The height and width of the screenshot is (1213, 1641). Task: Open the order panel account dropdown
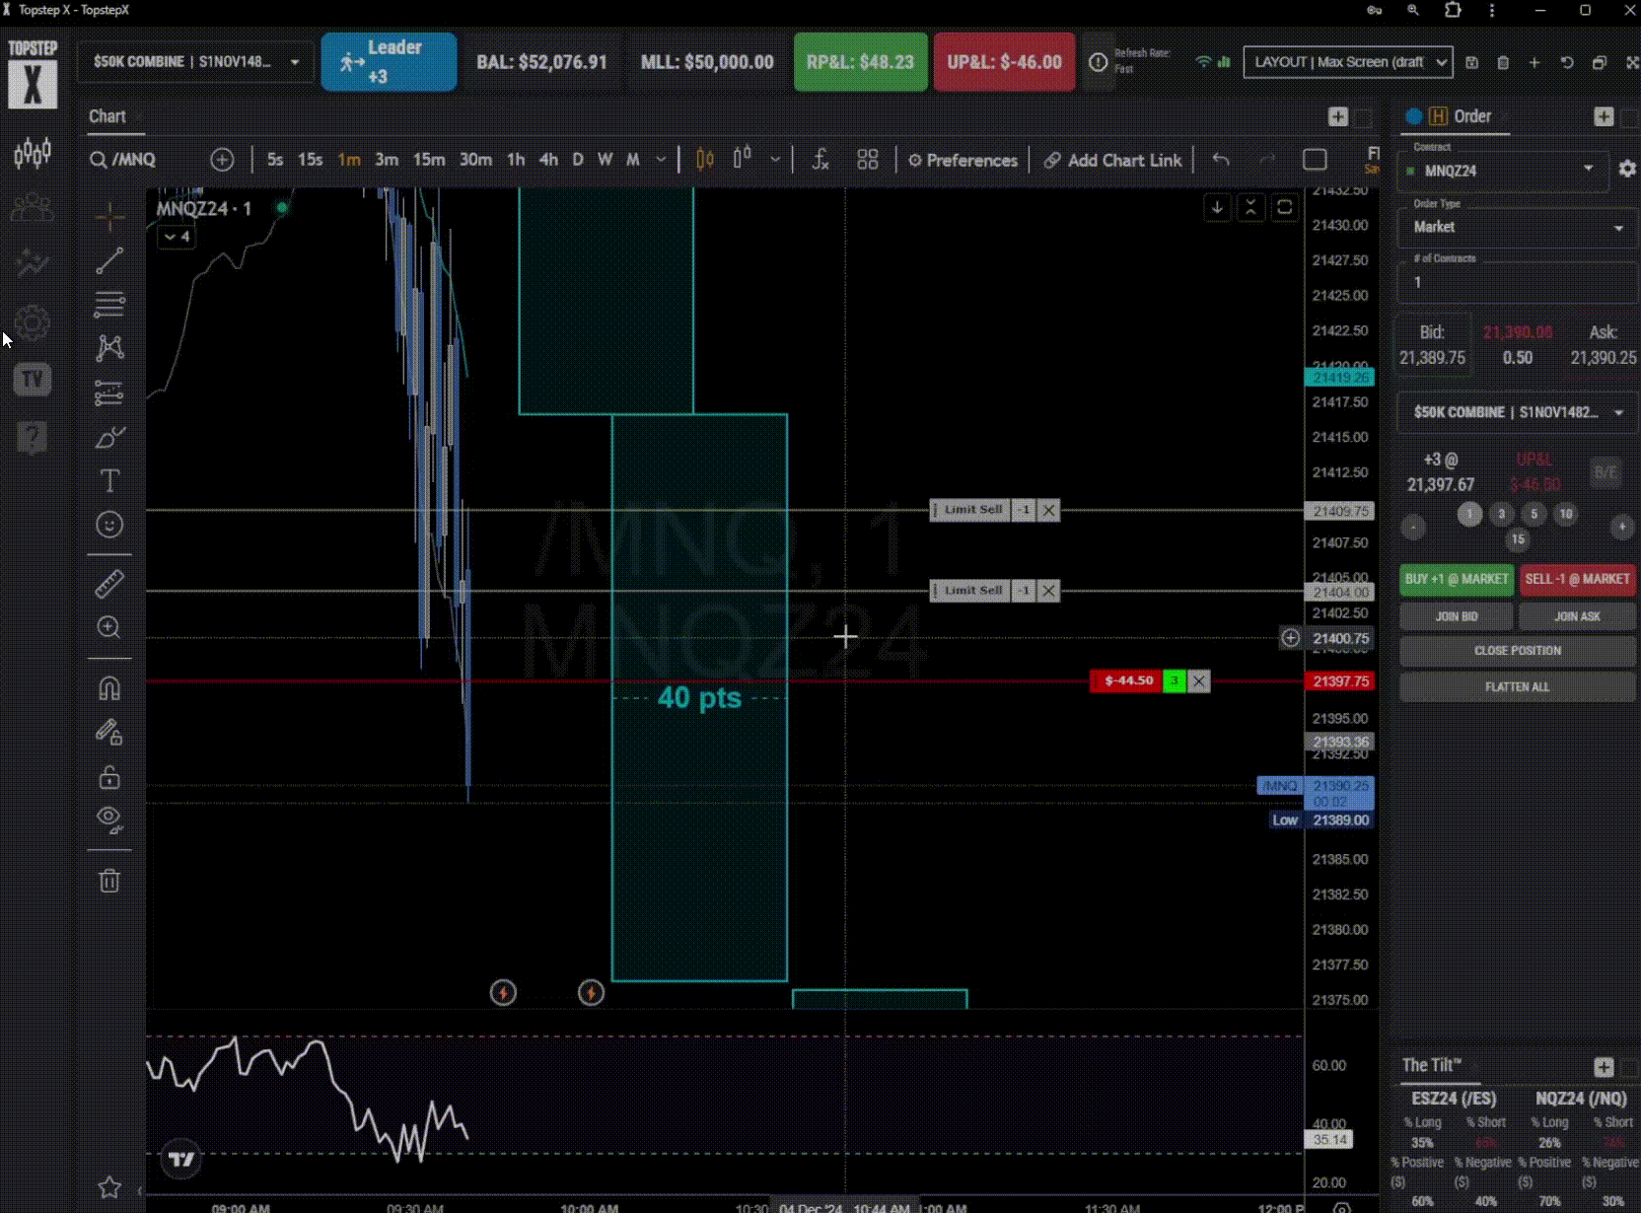(1518, 412)
